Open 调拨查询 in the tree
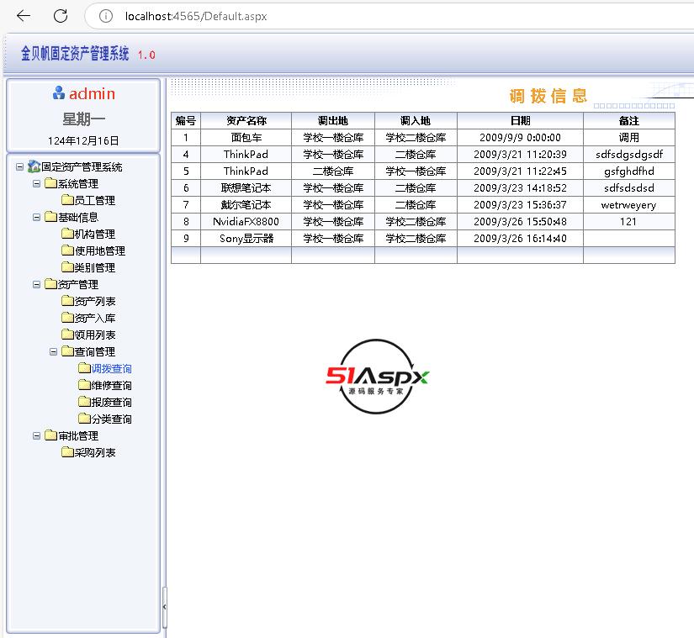 click(111, 369)
